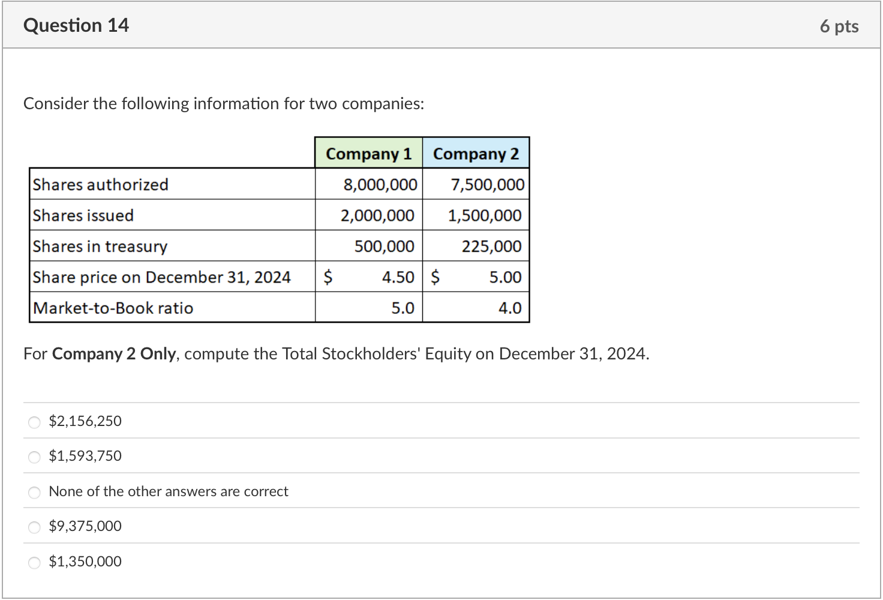Select the $9,375,000 answer option
This screenshot has height=600, width=883.
tap(35, 527)
